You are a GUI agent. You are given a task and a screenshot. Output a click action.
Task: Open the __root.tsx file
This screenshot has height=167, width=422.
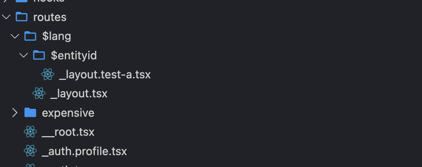(x=68, y=132)
